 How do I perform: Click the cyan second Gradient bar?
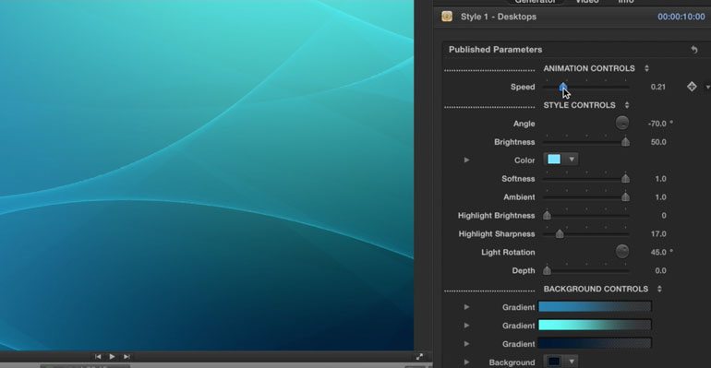tap(595, 325)
